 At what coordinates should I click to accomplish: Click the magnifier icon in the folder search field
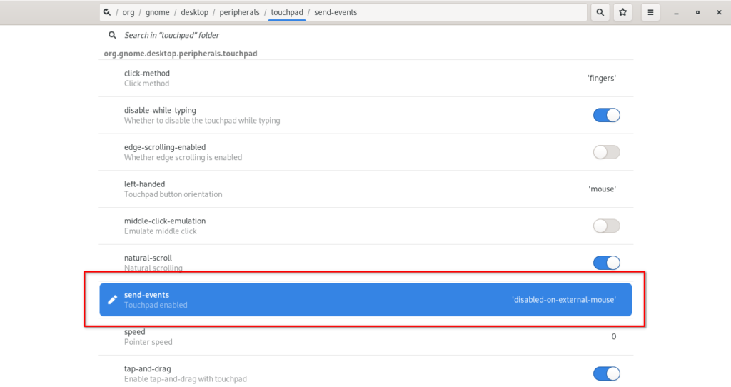[112, 35]
